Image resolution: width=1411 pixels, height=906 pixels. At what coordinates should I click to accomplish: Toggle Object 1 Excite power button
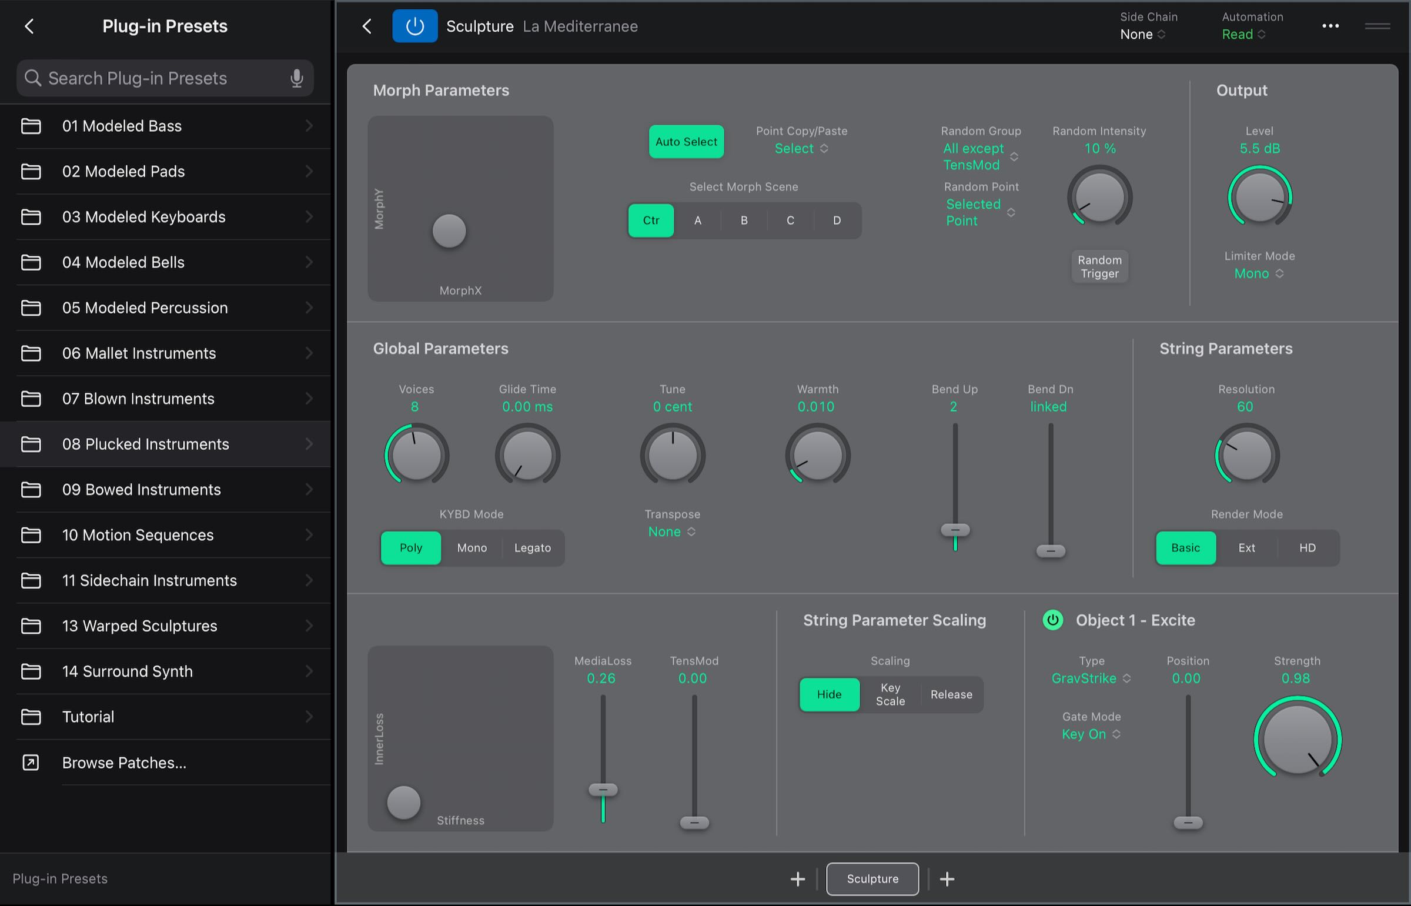click(1052, 620)
